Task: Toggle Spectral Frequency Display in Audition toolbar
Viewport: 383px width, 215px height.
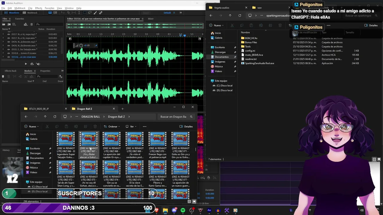Action: pyautogui.click(x=50, y=13)
